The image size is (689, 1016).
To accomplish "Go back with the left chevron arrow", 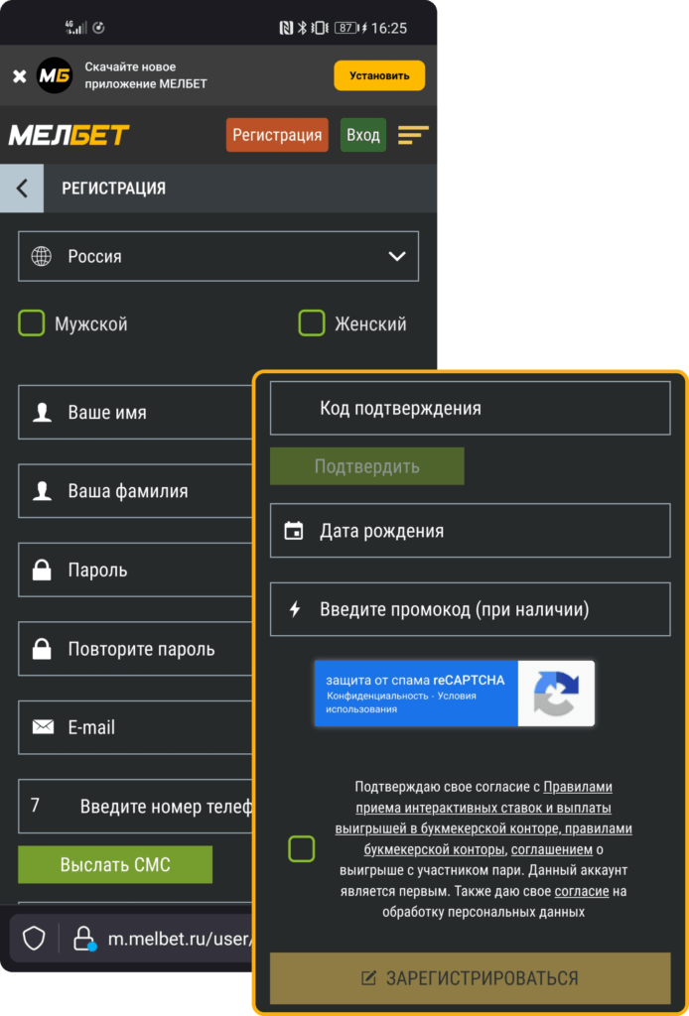I will click(x=22, y=188).
